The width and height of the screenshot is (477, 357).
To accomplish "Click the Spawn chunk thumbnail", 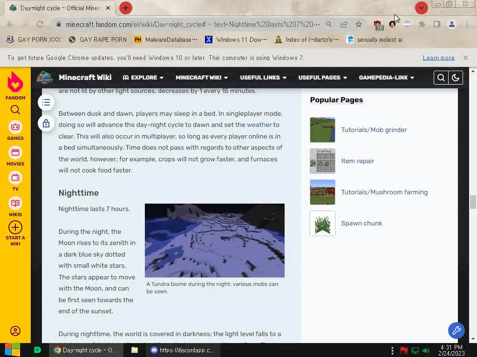I will 322,224.
